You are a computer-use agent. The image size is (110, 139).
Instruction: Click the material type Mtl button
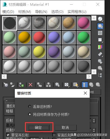(95, 92)
